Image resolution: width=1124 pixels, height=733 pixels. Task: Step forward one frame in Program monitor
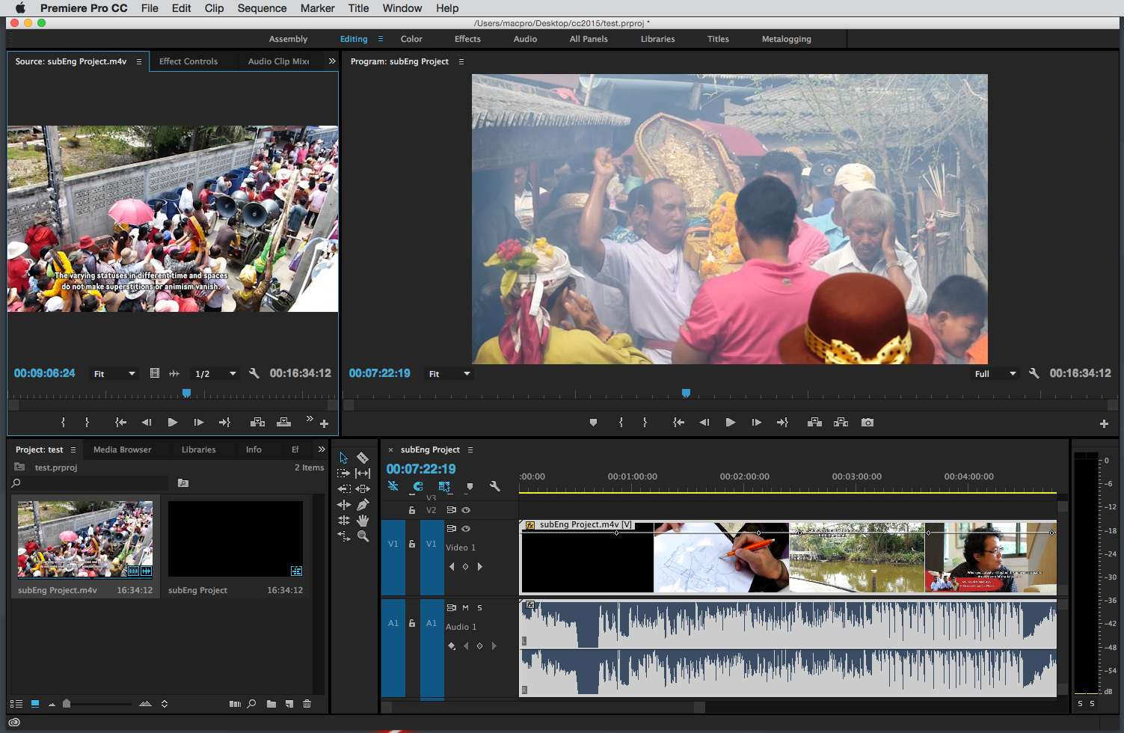click(757, 423)
